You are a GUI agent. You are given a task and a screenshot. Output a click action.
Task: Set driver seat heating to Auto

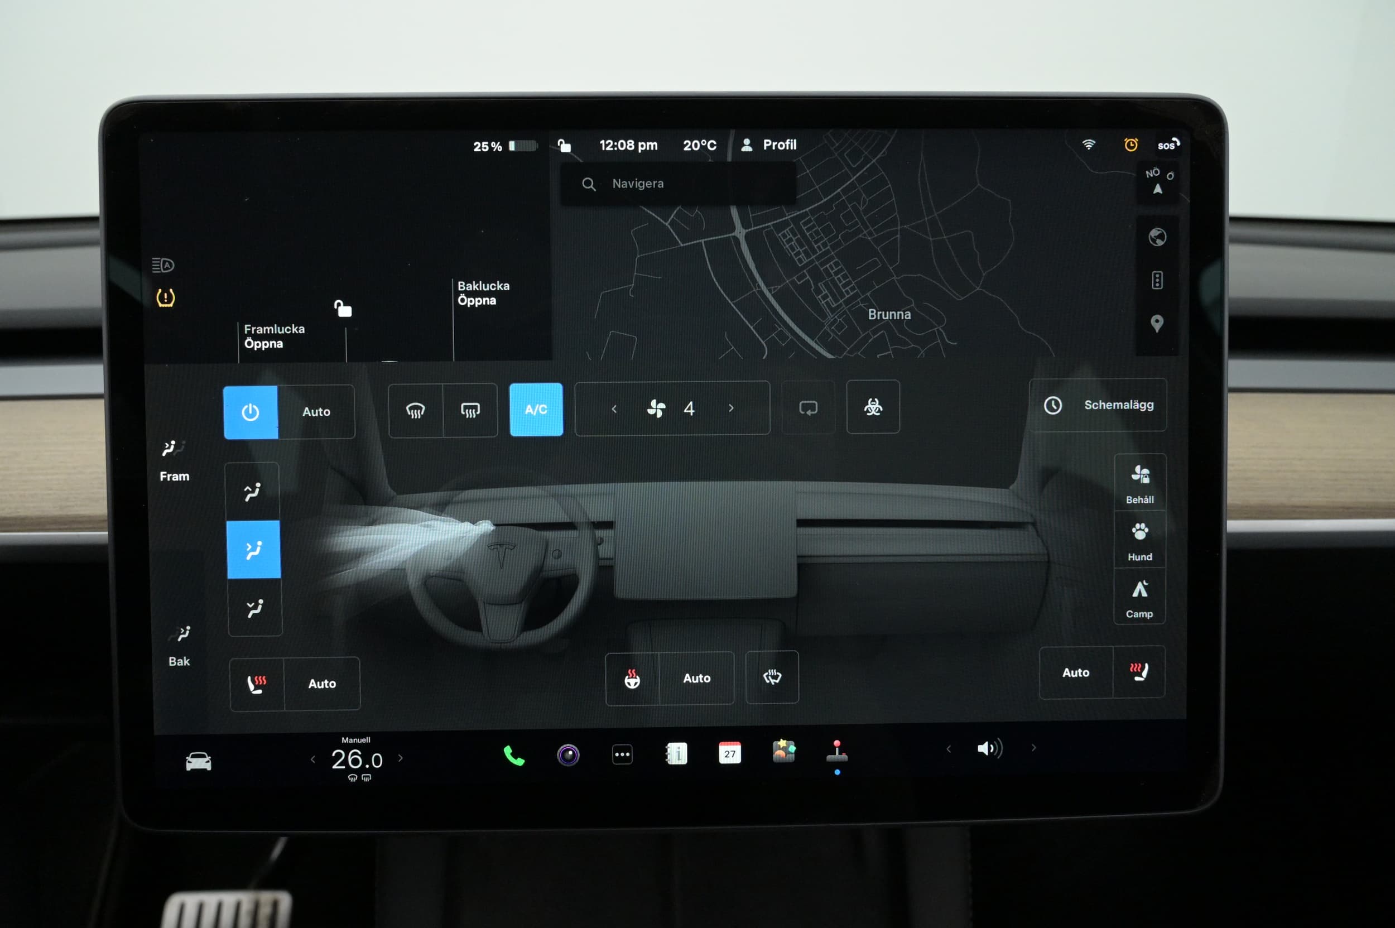click(x=322, y=684)
